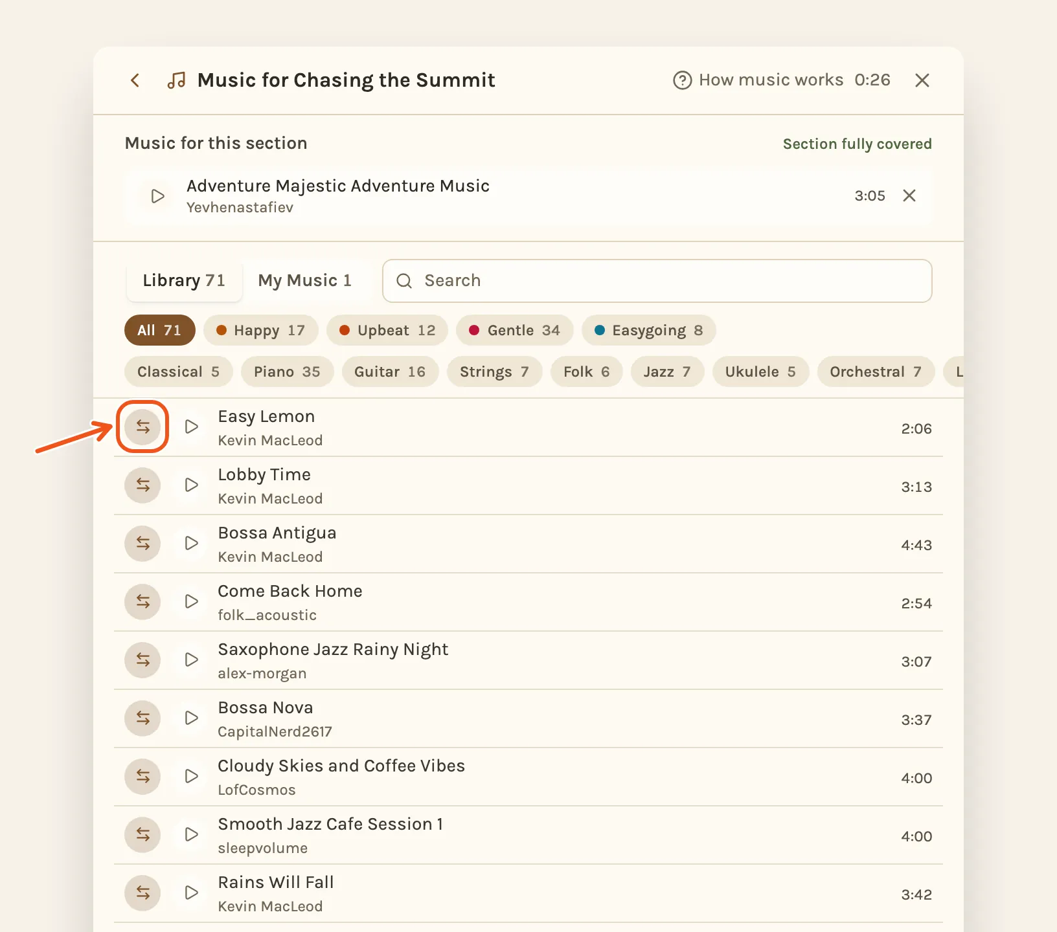The height and width of the screenshot is (932, 1057).
Task: Filter tracks by Classical genre
Action: pyautogui.click(x=179, y=372)
